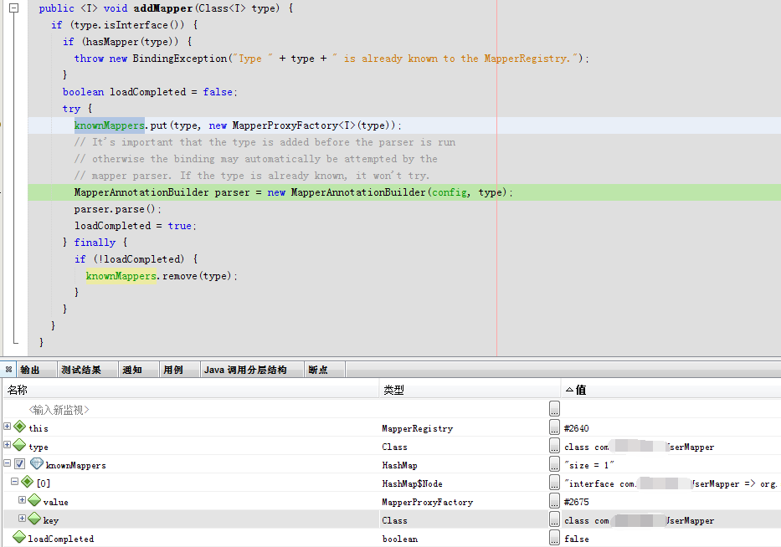Sort by the 值 column header
This screenshot has height=547, width=781.
click(671, 390)
